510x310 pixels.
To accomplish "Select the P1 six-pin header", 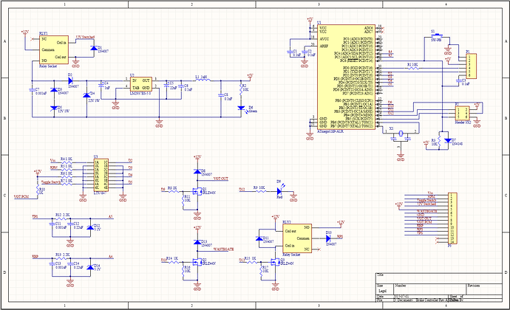I will point(471,66).
